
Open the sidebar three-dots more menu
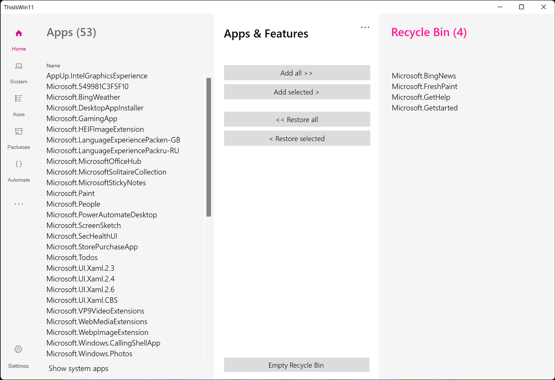pyautogui.click(x=19, y=204)
